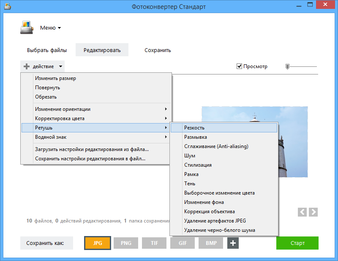Select Резкость in retouch submenu

(x=224, y=128)
